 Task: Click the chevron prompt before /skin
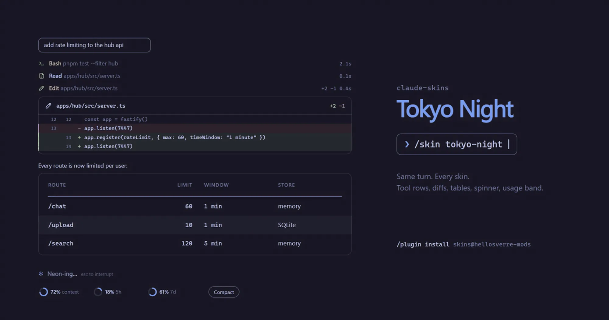(407, 144)
